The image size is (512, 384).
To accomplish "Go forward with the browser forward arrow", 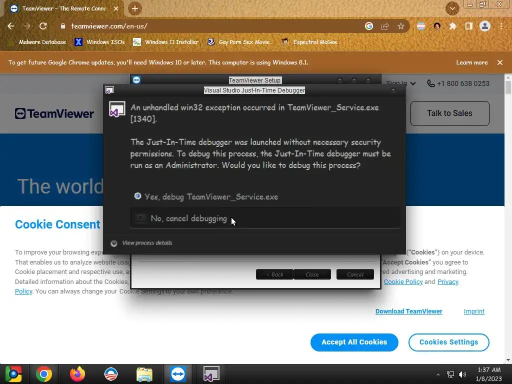I will (27, 26).
